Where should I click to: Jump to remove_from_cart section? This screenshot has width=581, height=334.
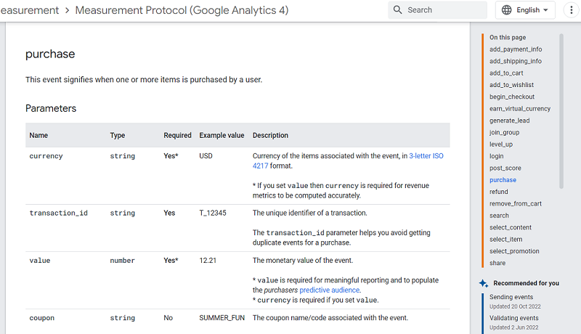516,203
